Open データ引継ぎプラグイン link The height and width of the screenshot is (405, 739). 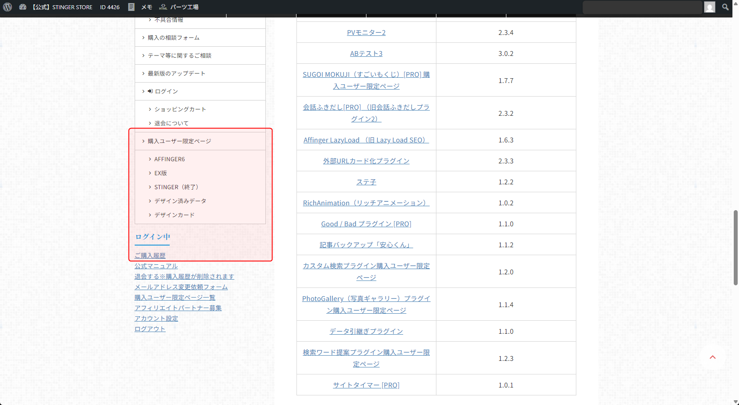pos(366,331)
